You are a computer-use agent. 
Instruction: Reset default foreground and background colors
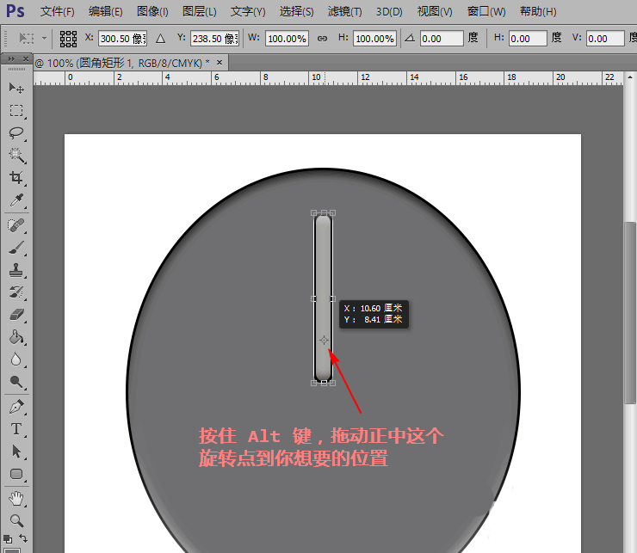pos(7,538)
